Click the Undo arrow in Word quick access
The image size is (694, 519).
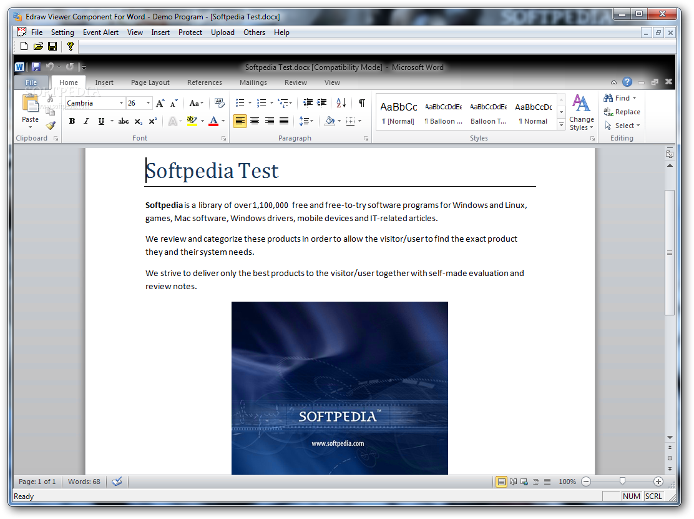(49, 66)
